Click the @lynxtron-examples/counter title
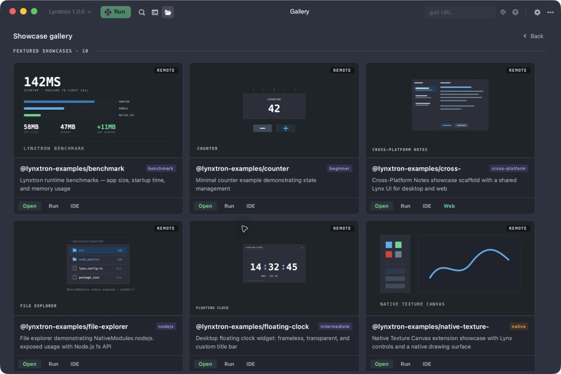Image resolution: width=561 pixels, height=374 pixels. [242, 168]
